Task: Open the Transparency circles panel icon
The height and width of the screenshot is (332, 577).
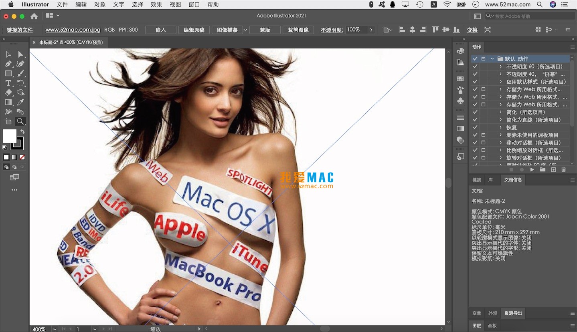Action: pos(460,140)
